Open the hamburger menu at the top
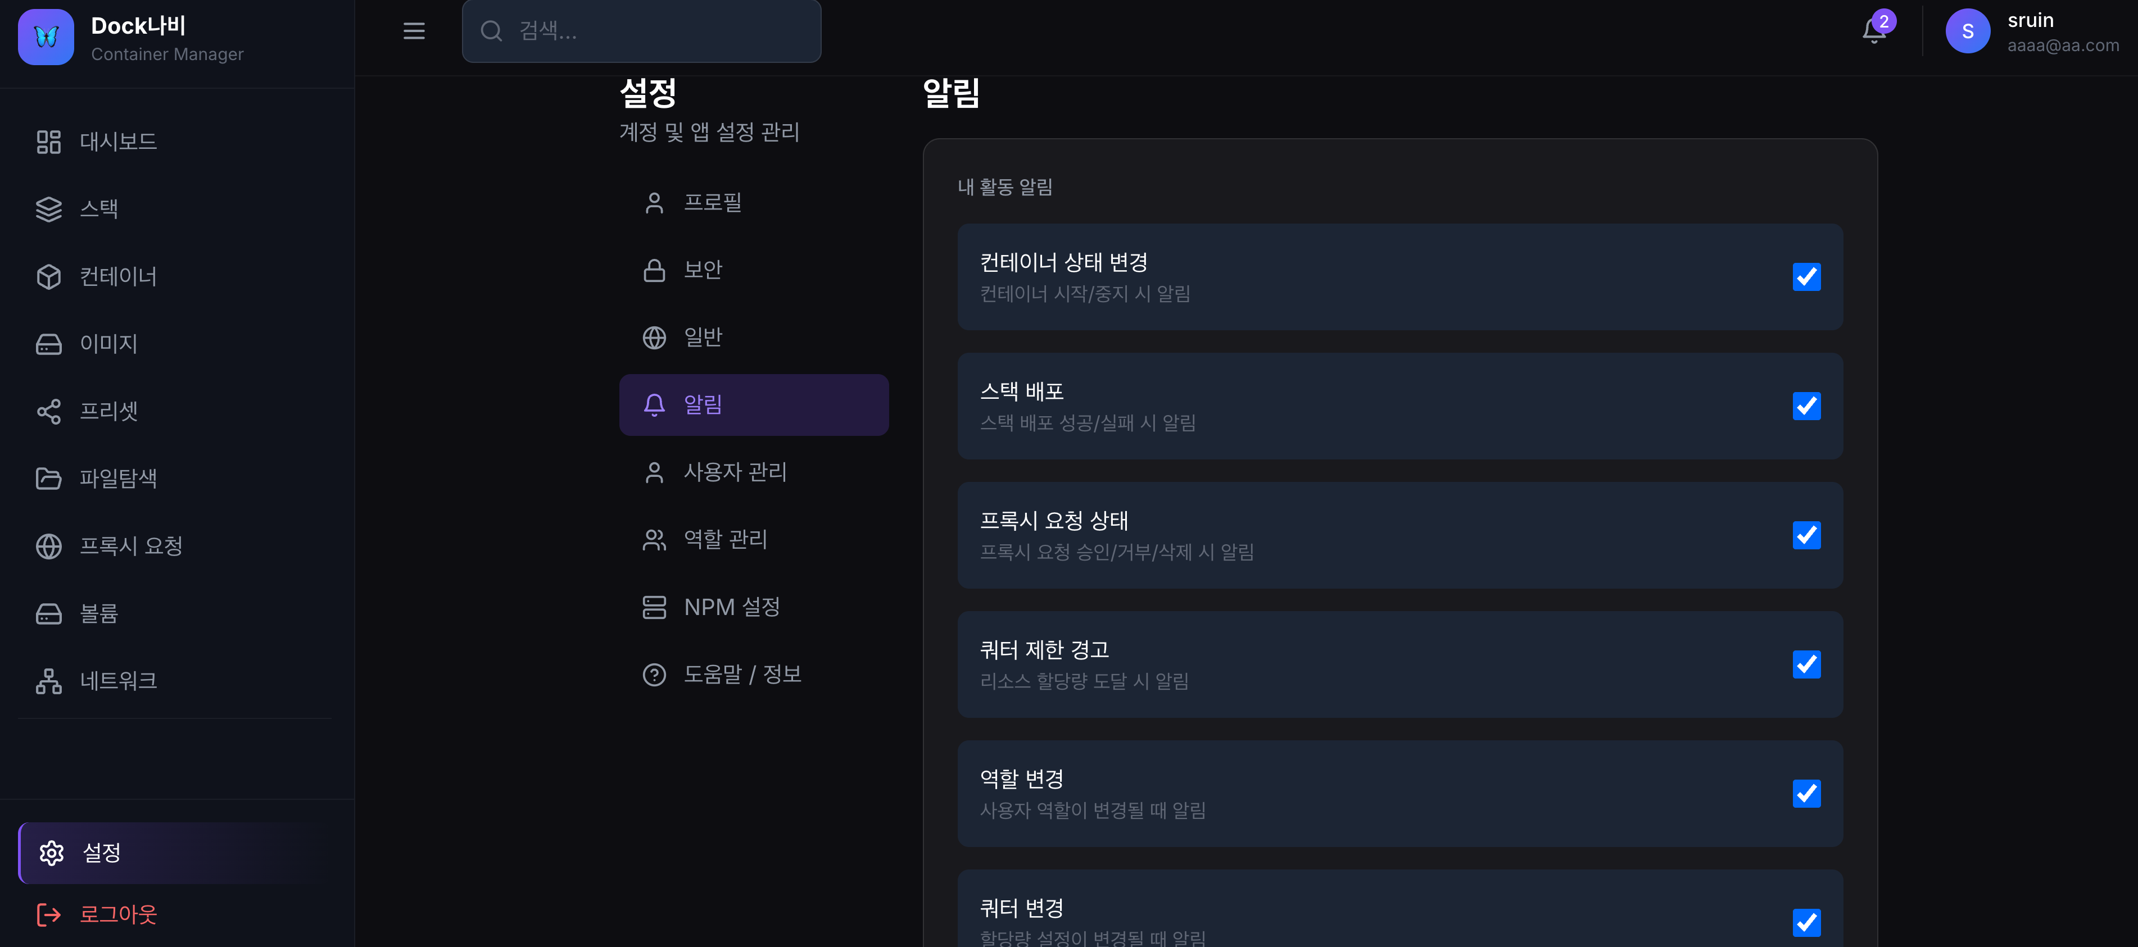 413,31
